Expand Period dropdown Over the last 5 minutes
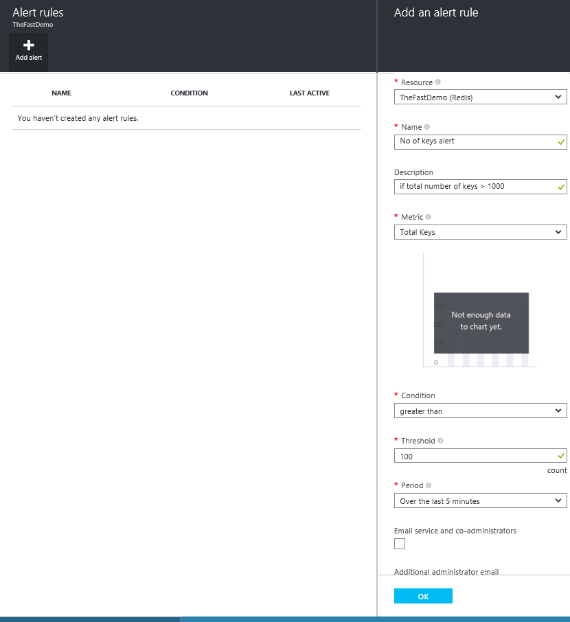 pyautogui.click(x=480, y=501)
